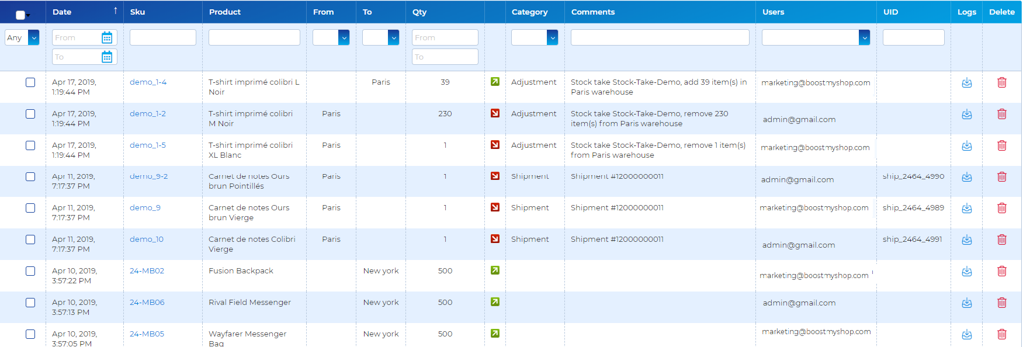
Task: Open logs for demo_10 row
Action: coord(967,240)
